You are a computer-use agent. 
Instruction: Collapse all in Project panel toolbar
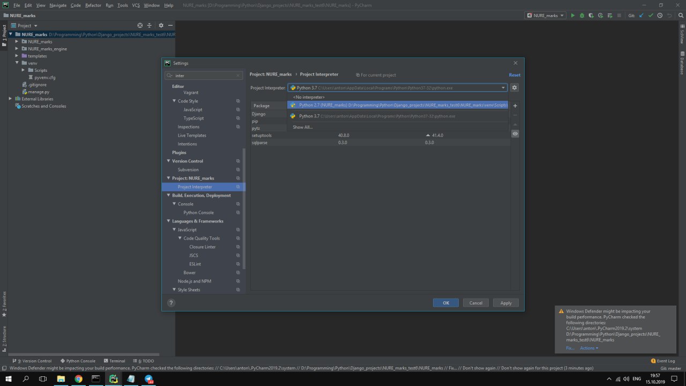pyautogui.click(x=150, y=25)
